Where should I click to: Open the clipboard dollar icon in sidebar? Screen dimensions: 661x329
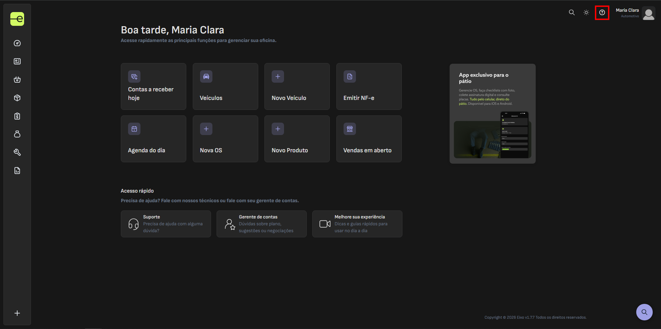pos(17,116)
